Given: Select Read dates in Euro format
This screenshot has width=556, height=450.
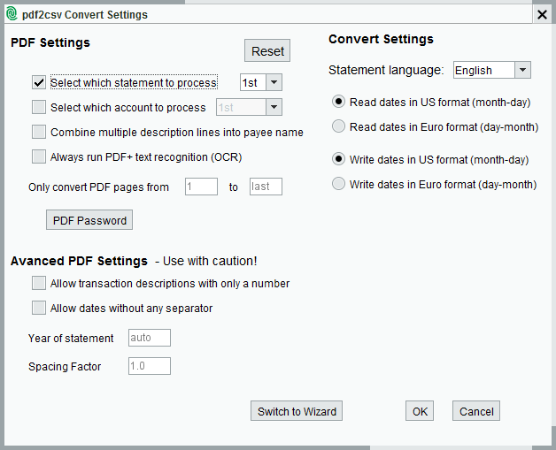Looking at the screenshot, I should pos(338,126).
